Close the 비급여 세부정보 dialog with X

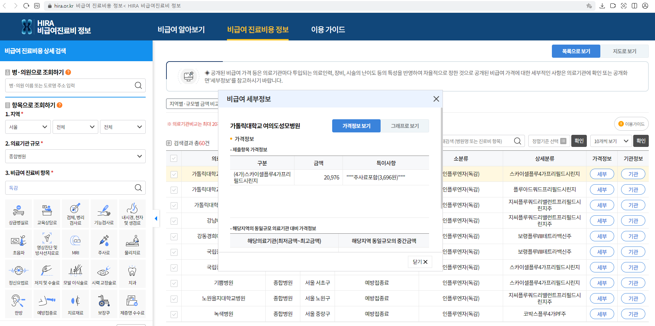click(x=436, y=99)
